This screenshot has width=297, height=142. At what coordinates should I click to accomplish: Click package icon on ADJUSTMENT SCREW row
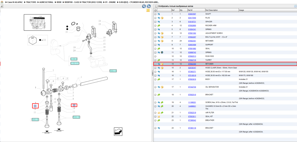coord(162,33)
